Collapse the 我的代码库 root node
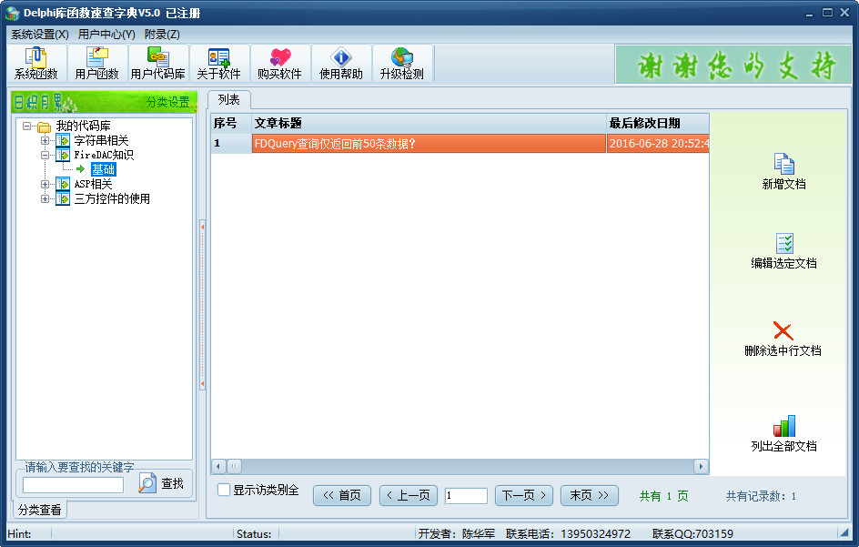Viewport: 859px width, 547px height. tap(26, 127)
